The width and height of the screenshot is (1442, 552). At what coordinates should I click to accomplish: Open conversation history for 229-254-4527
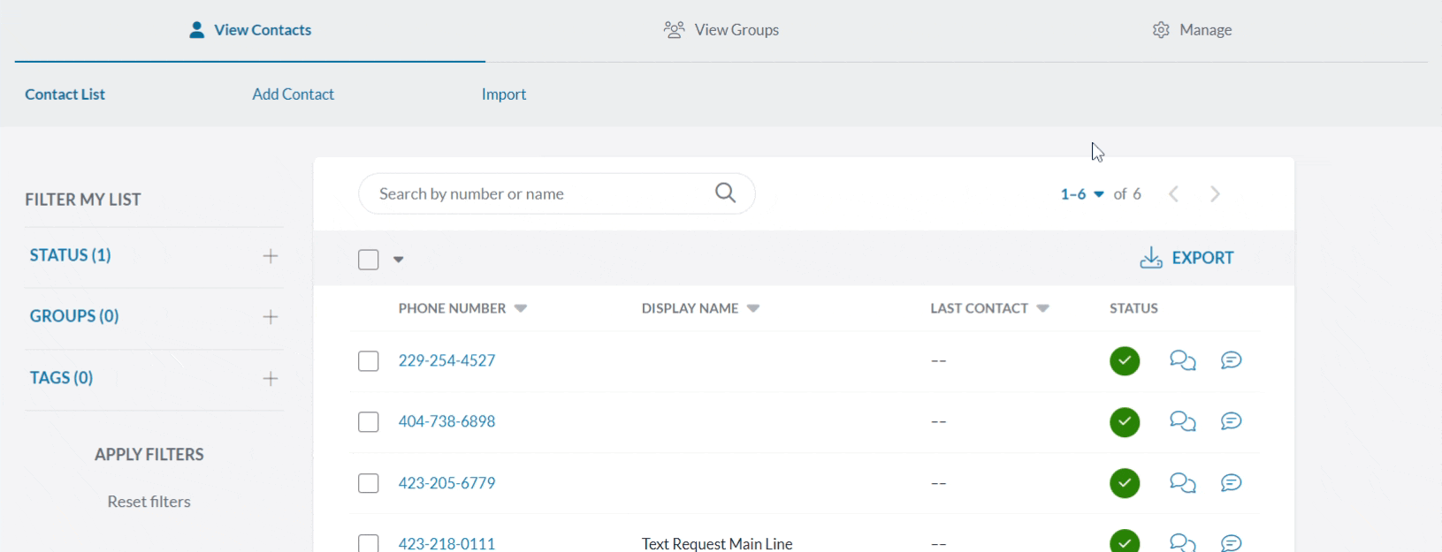click(1182, 360)
